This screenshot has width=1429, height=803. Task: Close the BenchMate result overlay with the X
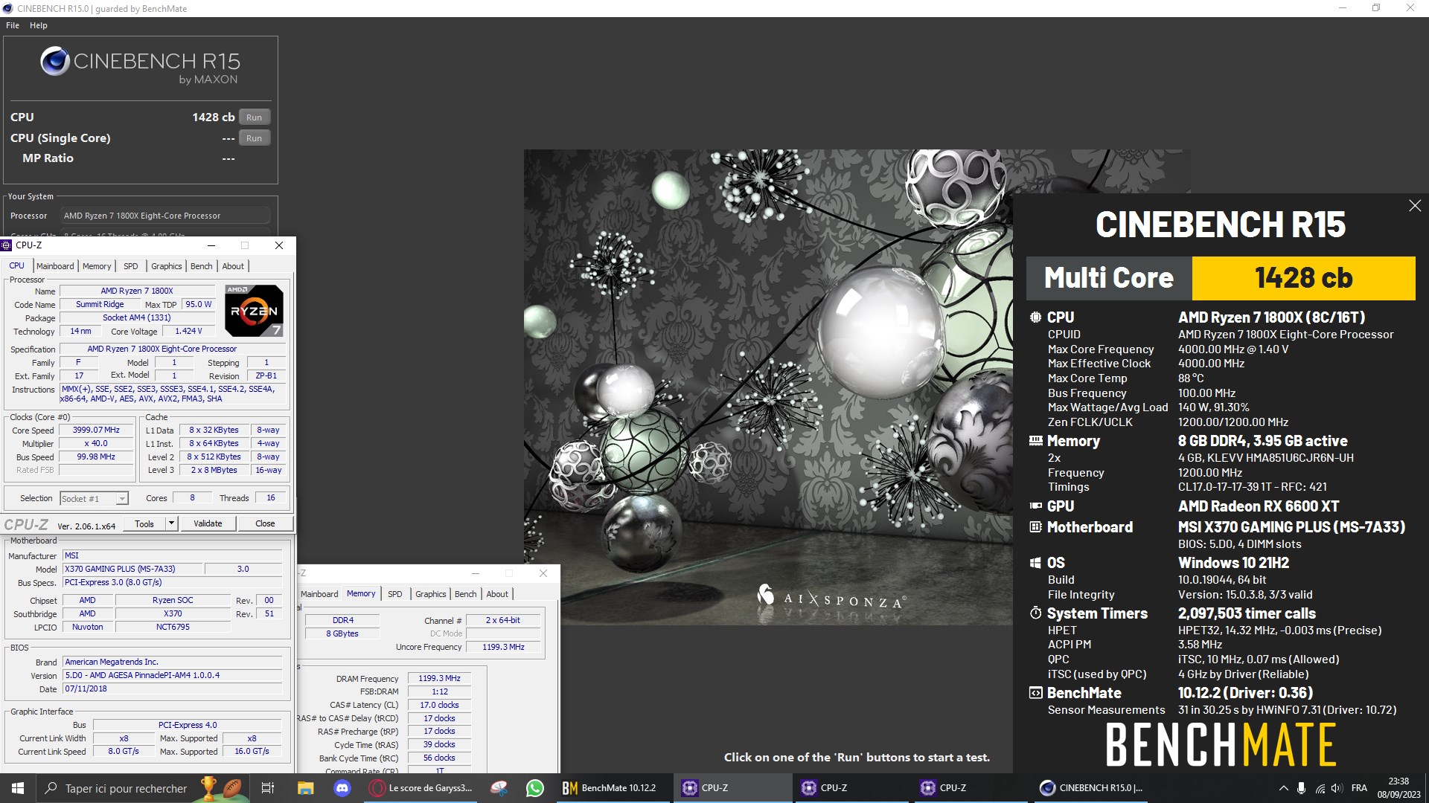click(x=1415, y=206)
